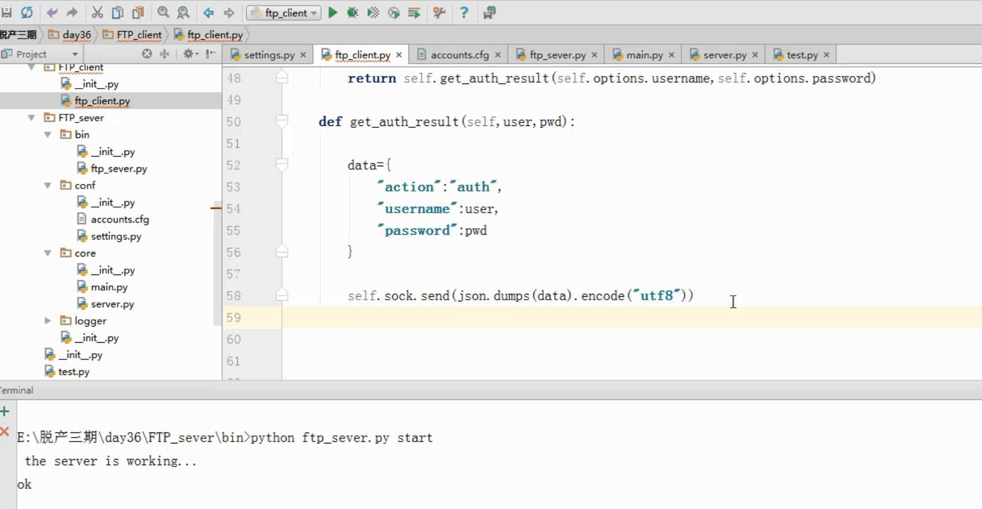Screen dimensions: 982x509
Task: Close the settings.py tab
Action: (x=303, y=55)
